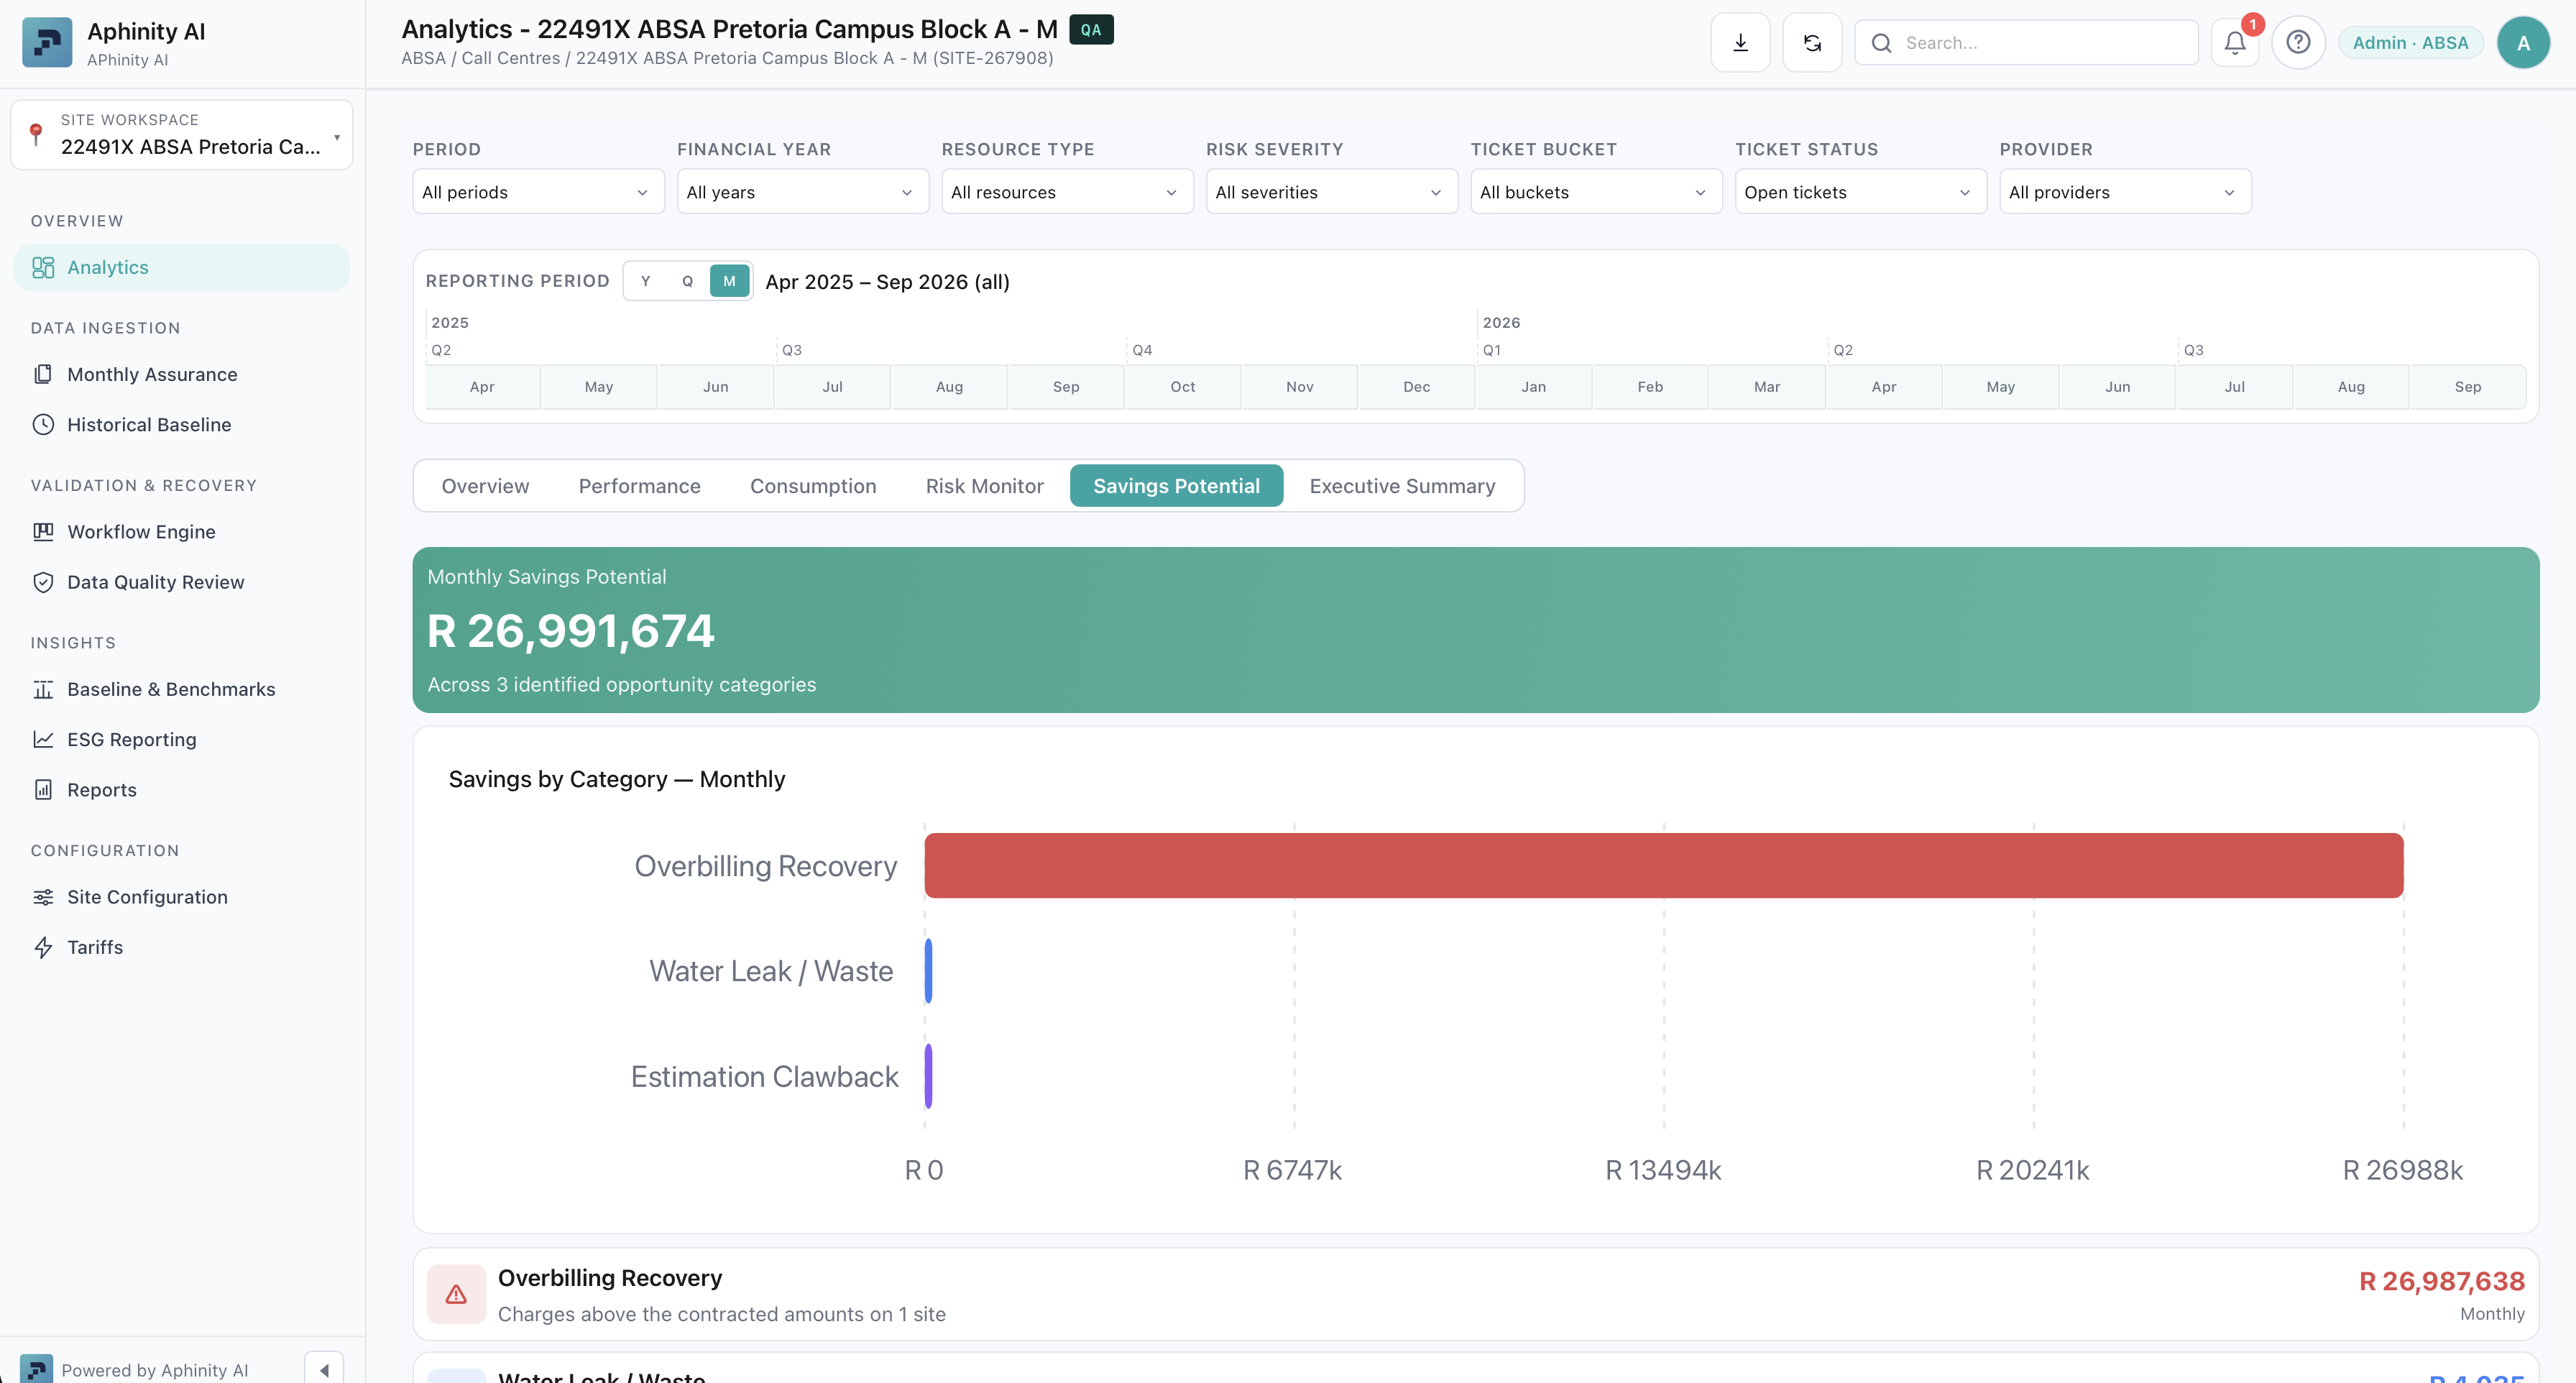The image size is (2576, 1383).
Task: Switch to the Risk Monitor tab
Action: coord(984,486)
